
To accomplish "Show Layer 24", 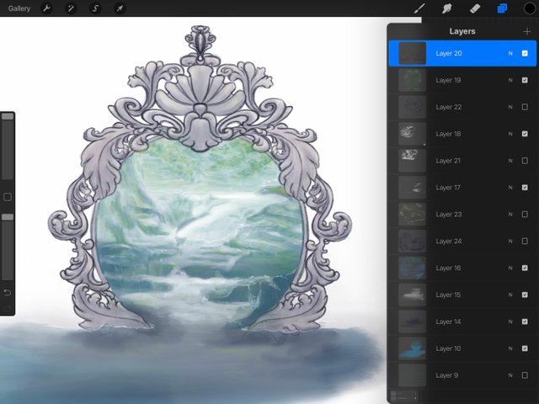I will click(525, 241).
